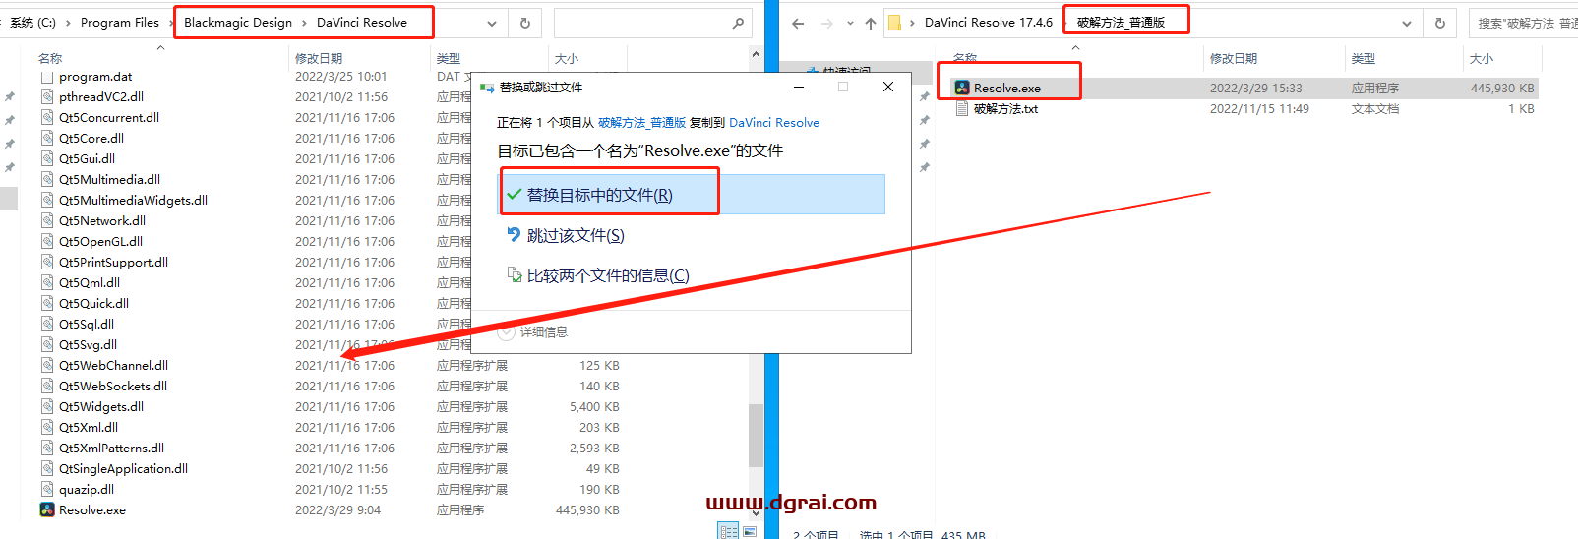Switch left window to details view icon

click(728, 531)
